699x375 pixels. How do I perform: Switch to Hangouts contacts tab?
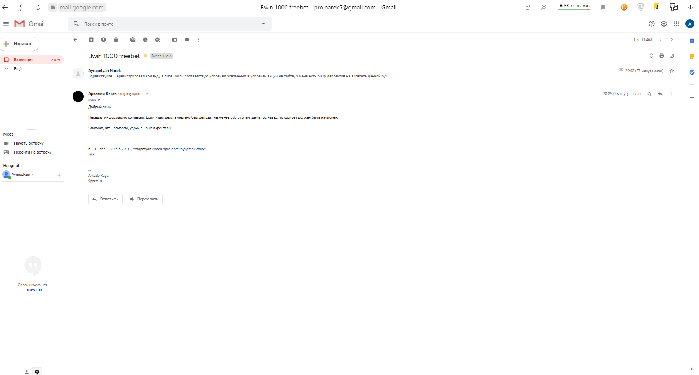tap(27, 372)
